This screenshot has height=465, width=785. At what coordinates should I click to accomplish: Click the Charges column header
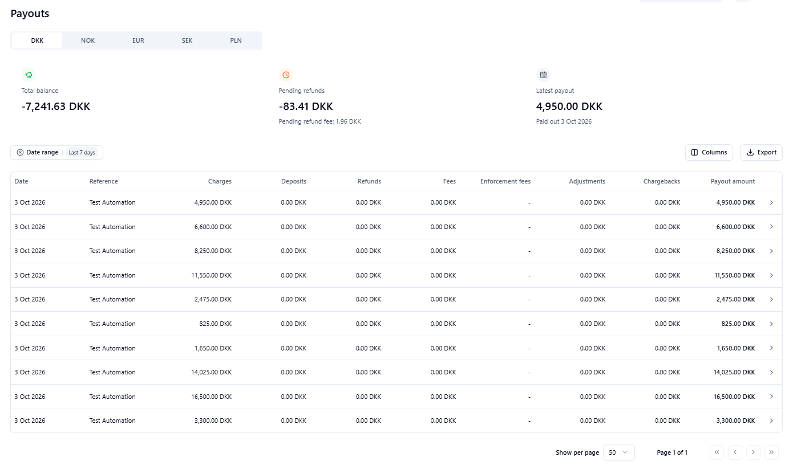pos(220,181)
